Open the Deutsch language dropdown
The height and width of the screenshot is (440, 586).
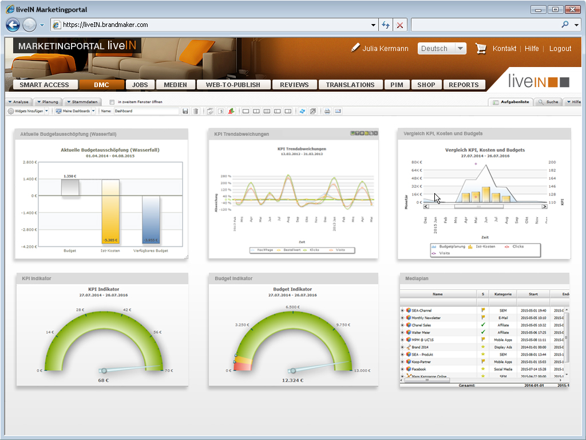pyautogui.click(x=442, y=49)
